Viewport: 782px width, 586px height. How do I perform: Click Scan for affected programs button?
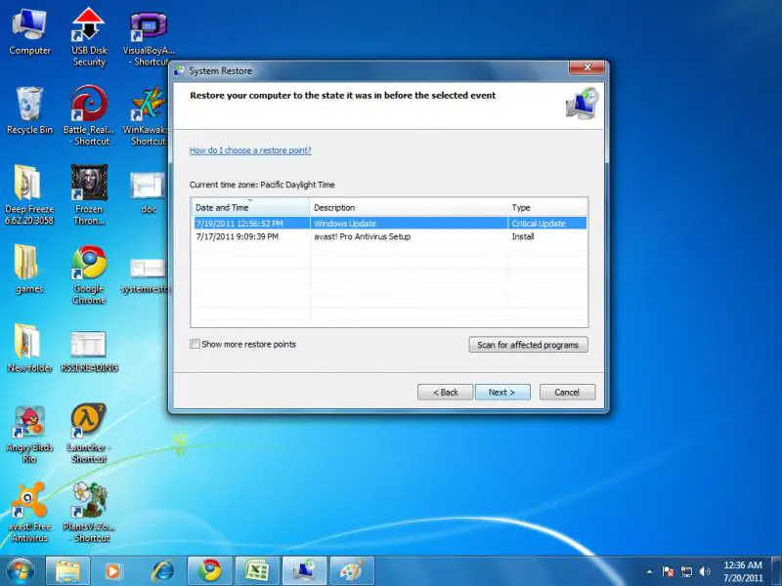pyautogui.click(x=528, y=345)
